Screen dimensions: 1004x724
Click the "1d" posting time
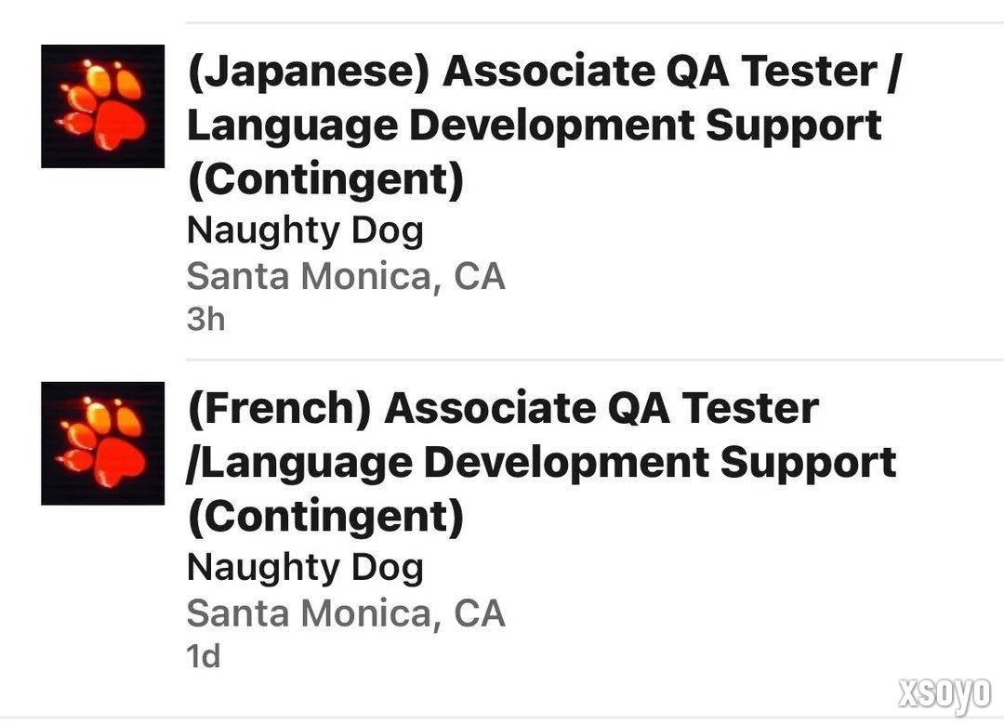coord(204,656)
